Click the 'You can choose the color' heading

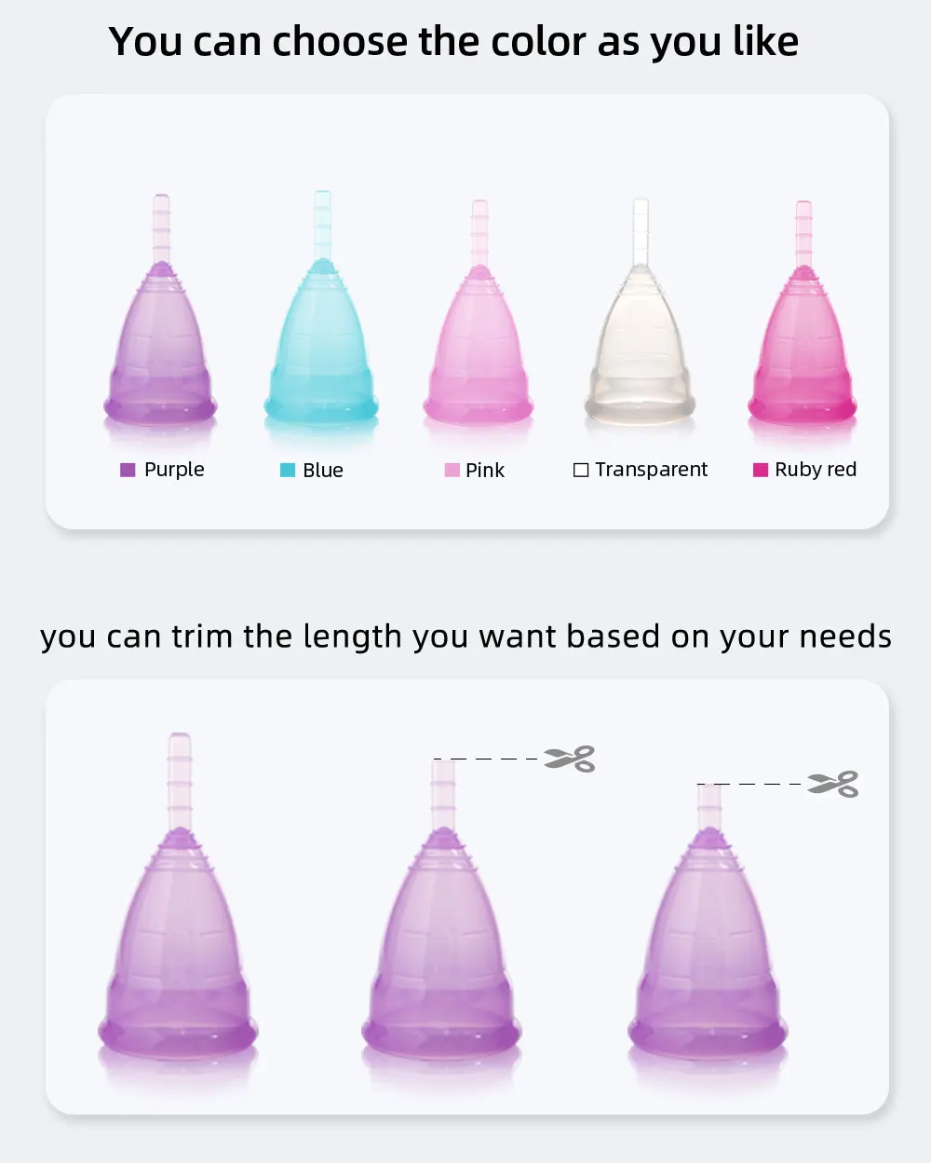pyautogui.click(x=453, y=42)
